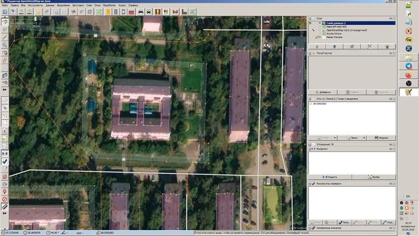
Task: Open dropdown arrow next to Поиск button
Action: click(x=364, y=138)
